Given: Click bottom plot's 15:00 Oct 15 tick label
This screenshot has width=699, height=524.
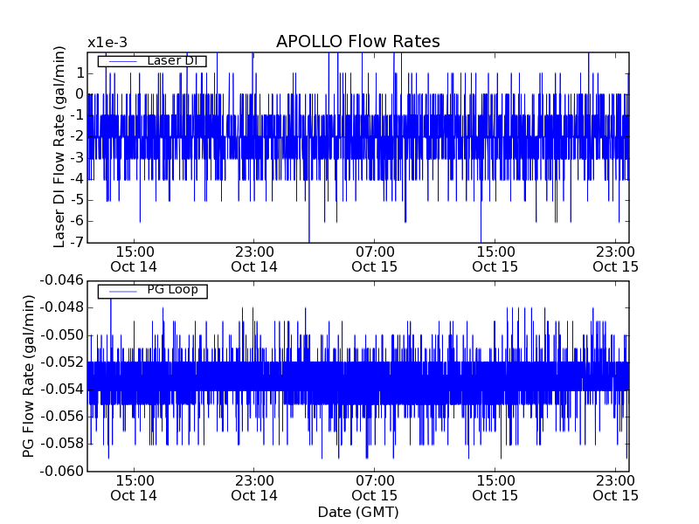Looking at the screenshot, I should click(x=495, y=487).
